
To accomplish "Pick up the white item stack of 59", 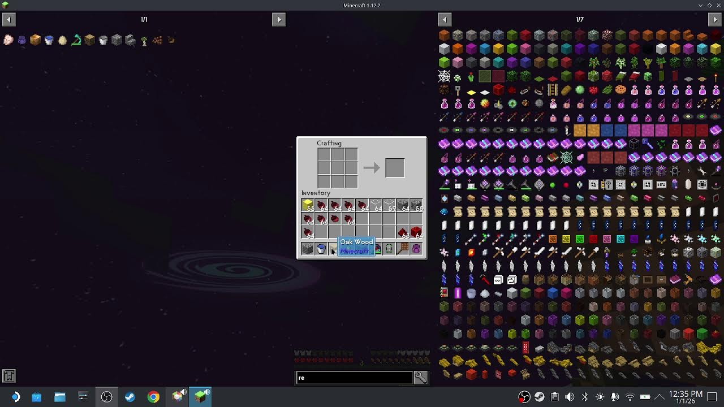I will (389, 205).
